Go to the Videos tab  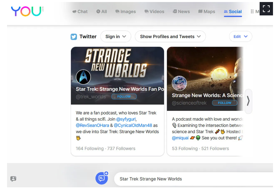(x=154, y=12)
